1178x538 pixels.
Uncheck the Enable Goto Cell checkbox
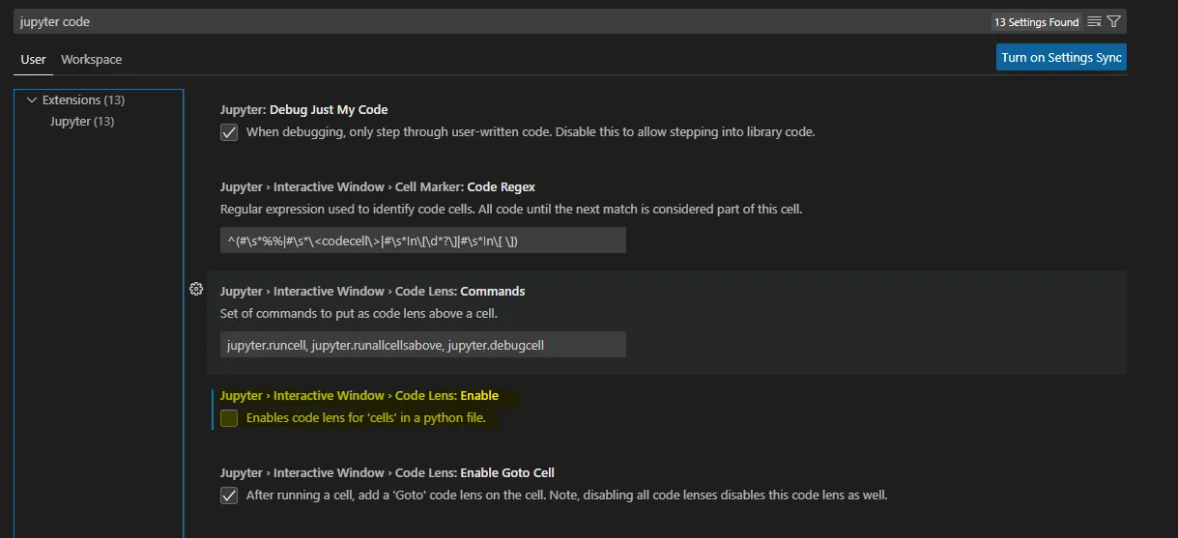[x=229, y=496]
